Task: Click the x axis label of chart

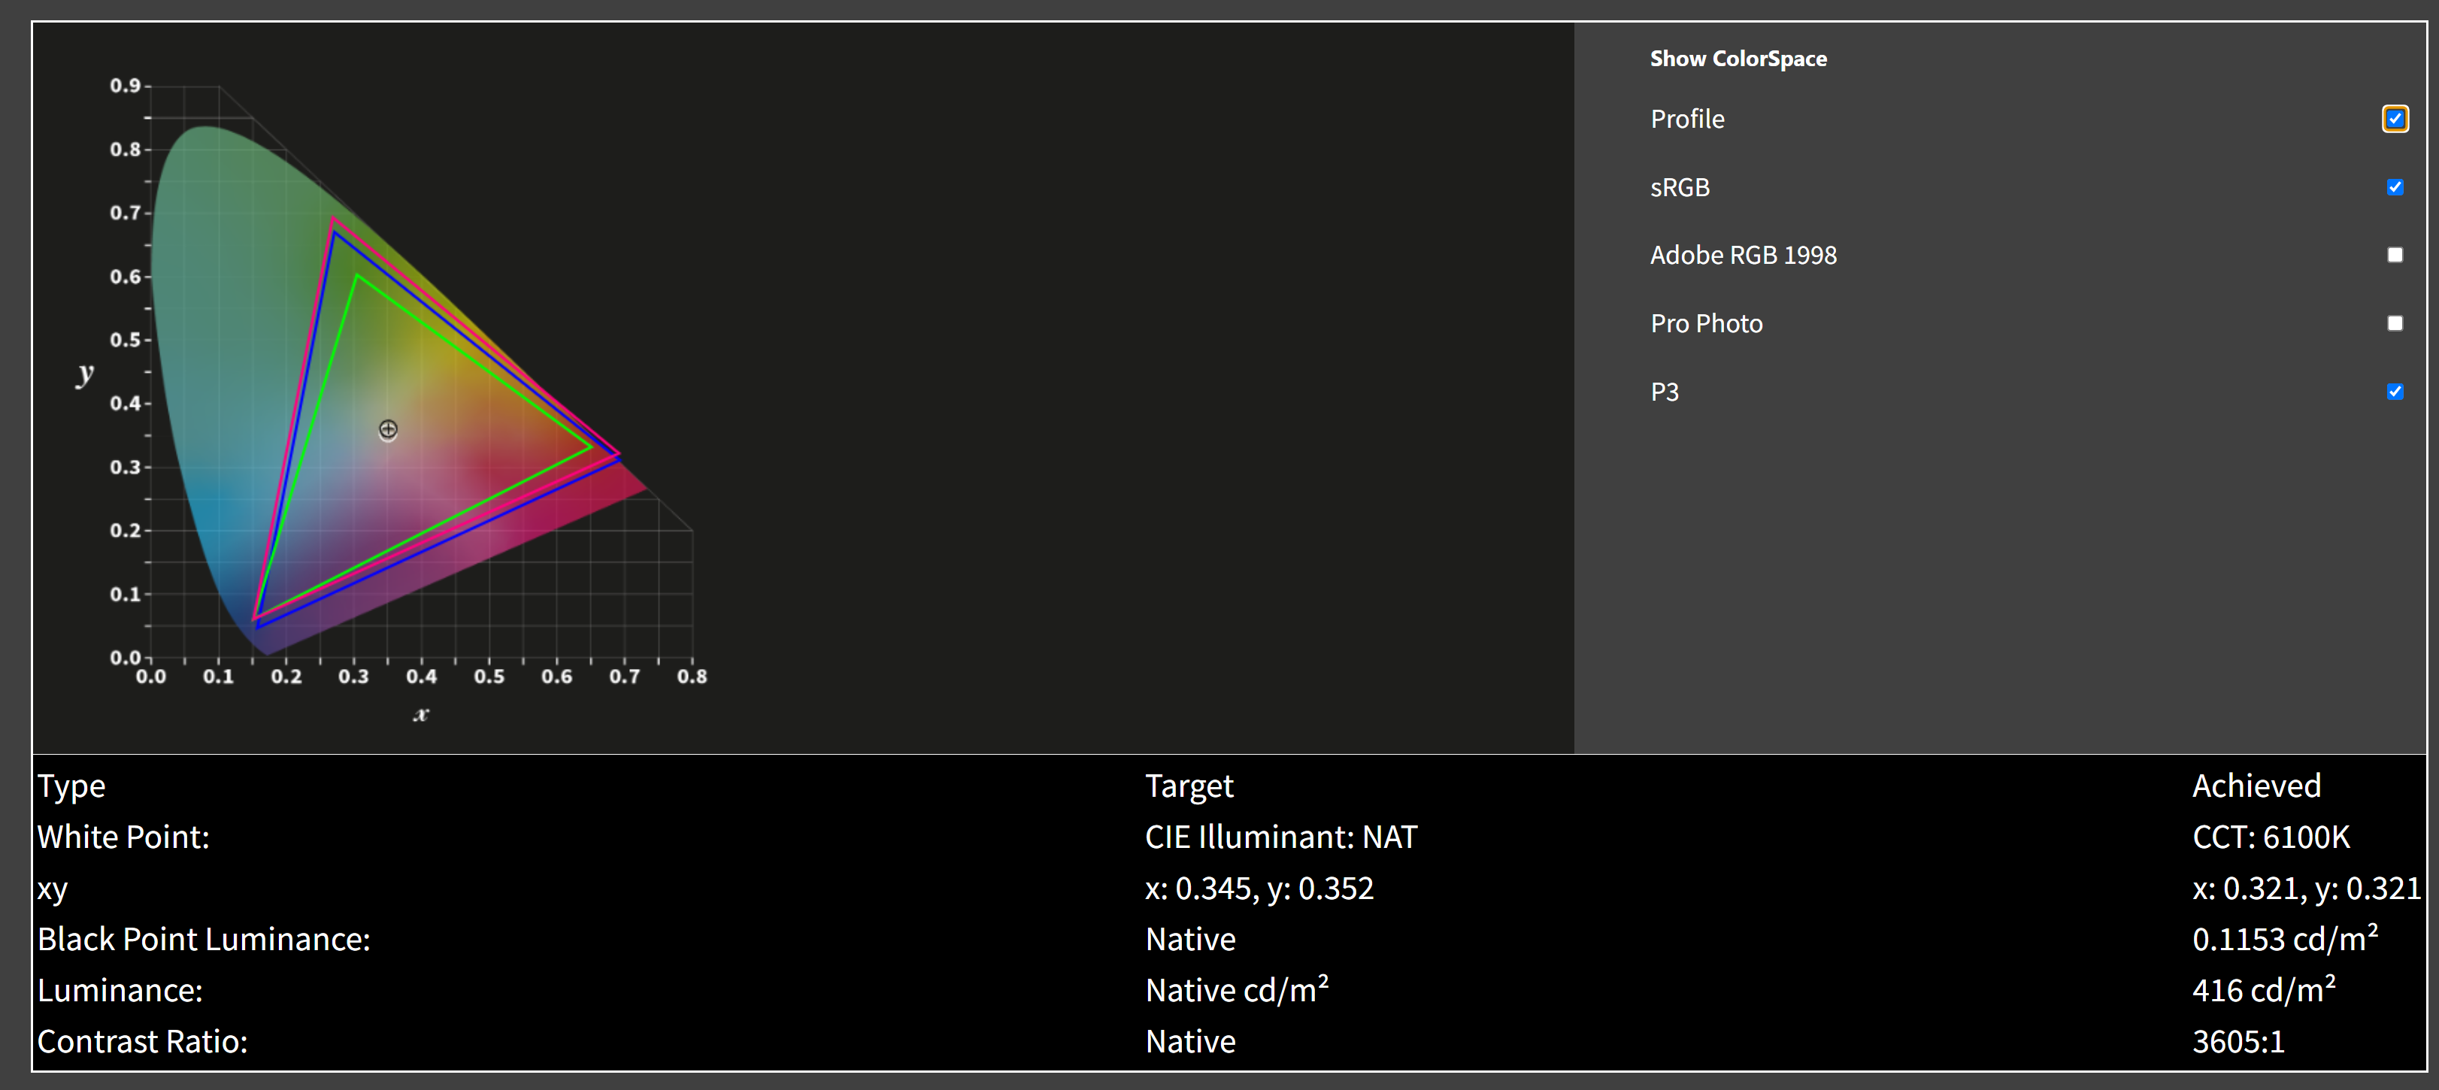Action: click(421, 715)
